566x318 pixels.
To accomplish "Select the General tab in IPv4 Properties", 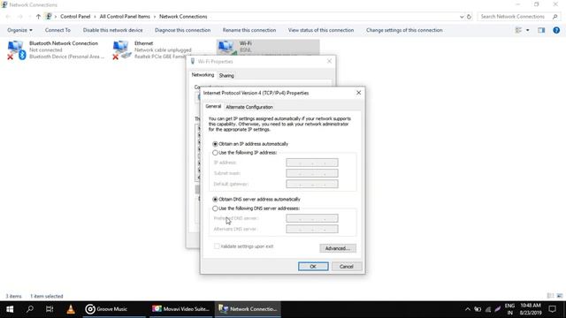I will (x=213, y=106).
